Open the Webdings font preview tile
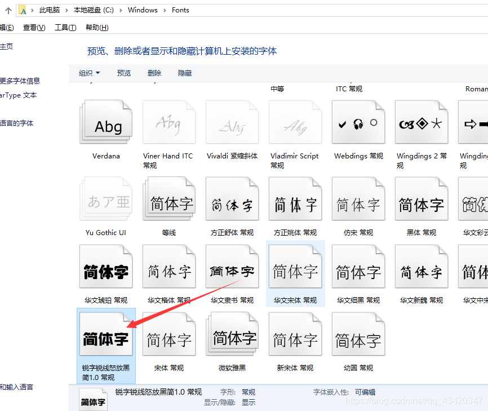488x411 pixels. (358, 122)
